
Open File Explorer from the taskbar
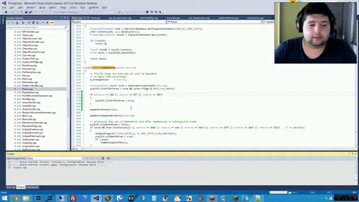coord(26,198)
